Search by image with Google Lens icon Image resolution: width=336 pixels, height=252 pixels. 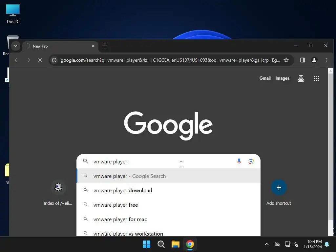(x=251, y=161)
